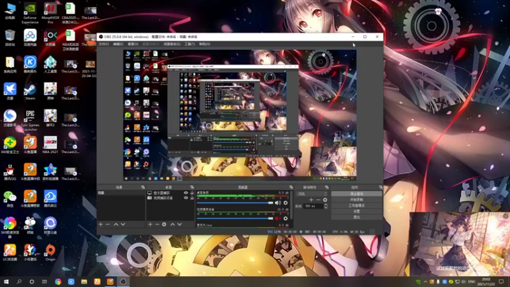
Task: Add a new source with the Sources plus icon
Action: tap(150, 224)
